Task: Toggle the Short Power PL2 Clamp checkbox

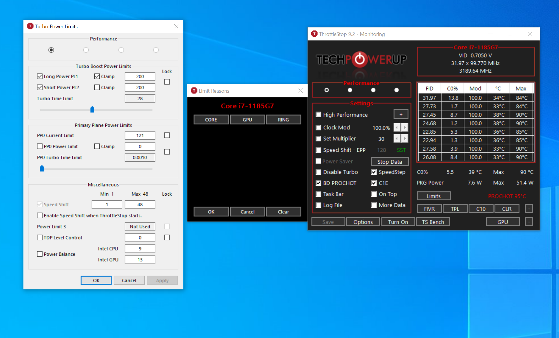Action: pos(97,87)
